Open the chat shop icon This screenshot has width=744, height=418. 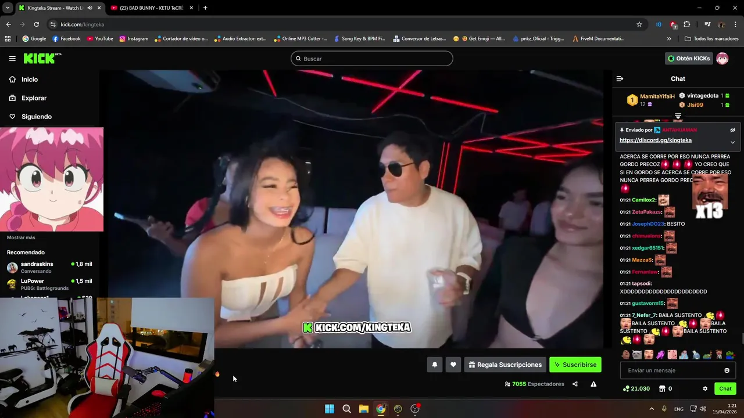(662, 389)
